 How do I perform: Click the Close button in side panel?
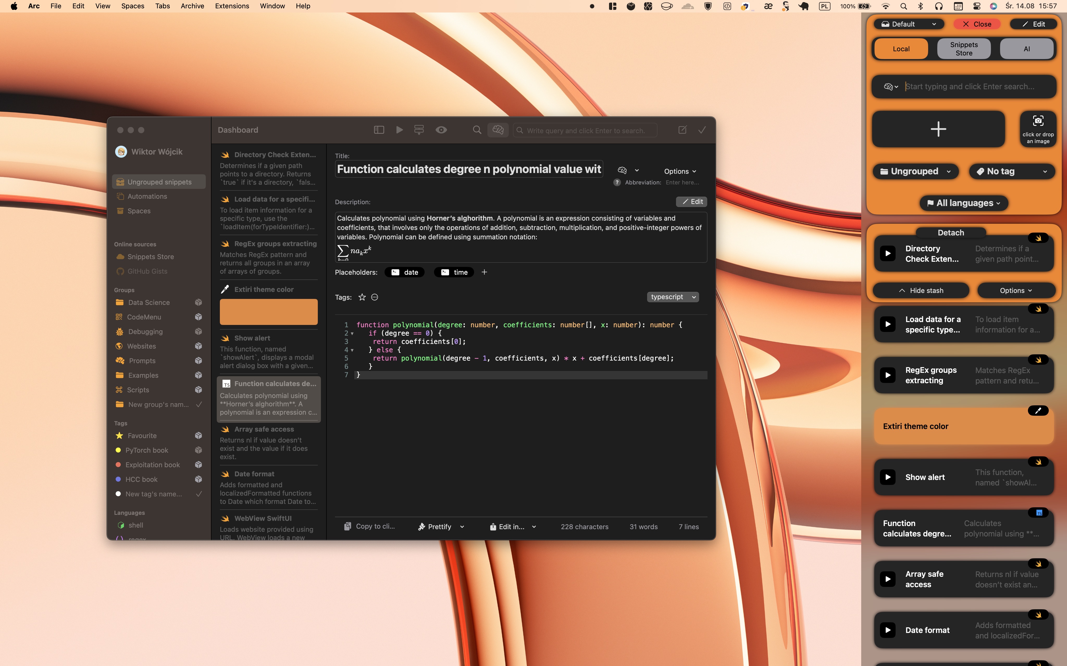pos(977,24)
